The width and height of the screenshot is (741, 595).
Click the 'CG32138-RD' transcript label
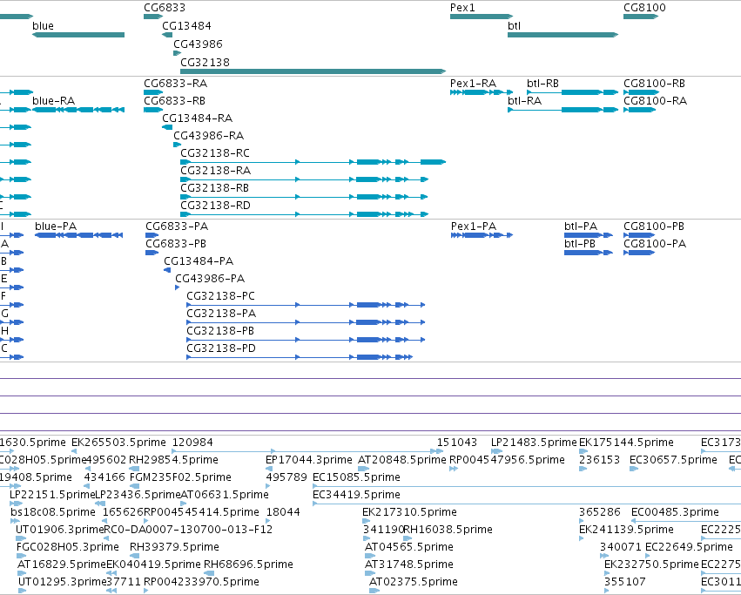(215, 206)
